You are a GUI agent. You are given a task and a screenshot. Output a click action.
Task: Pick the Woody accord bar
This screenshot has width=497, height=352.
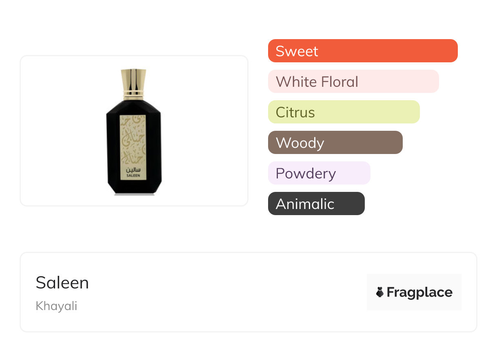click(x=335, y=143)
